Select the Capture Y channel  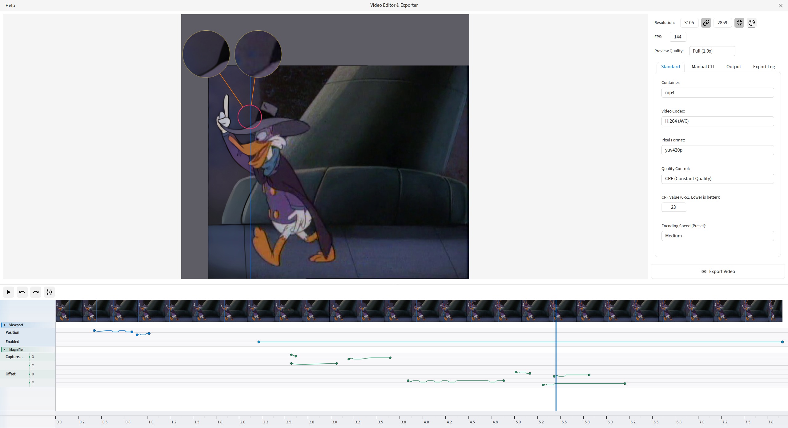click(33, 366)
